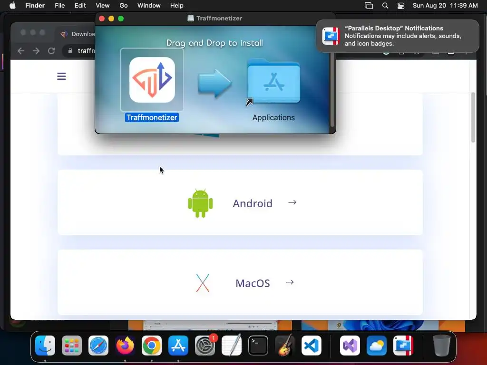Open the Finder menu
Screen dimensions: 487x365
35,5
